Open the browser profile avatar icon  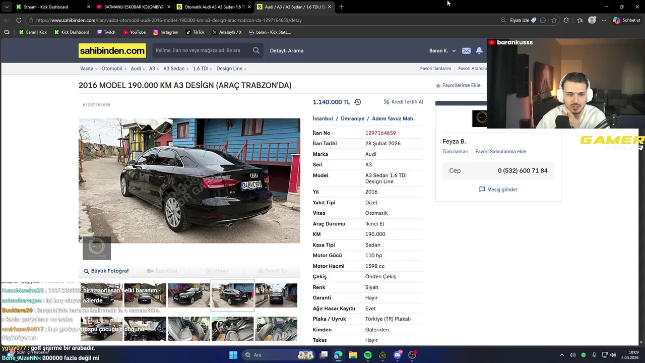click(592, 20)
